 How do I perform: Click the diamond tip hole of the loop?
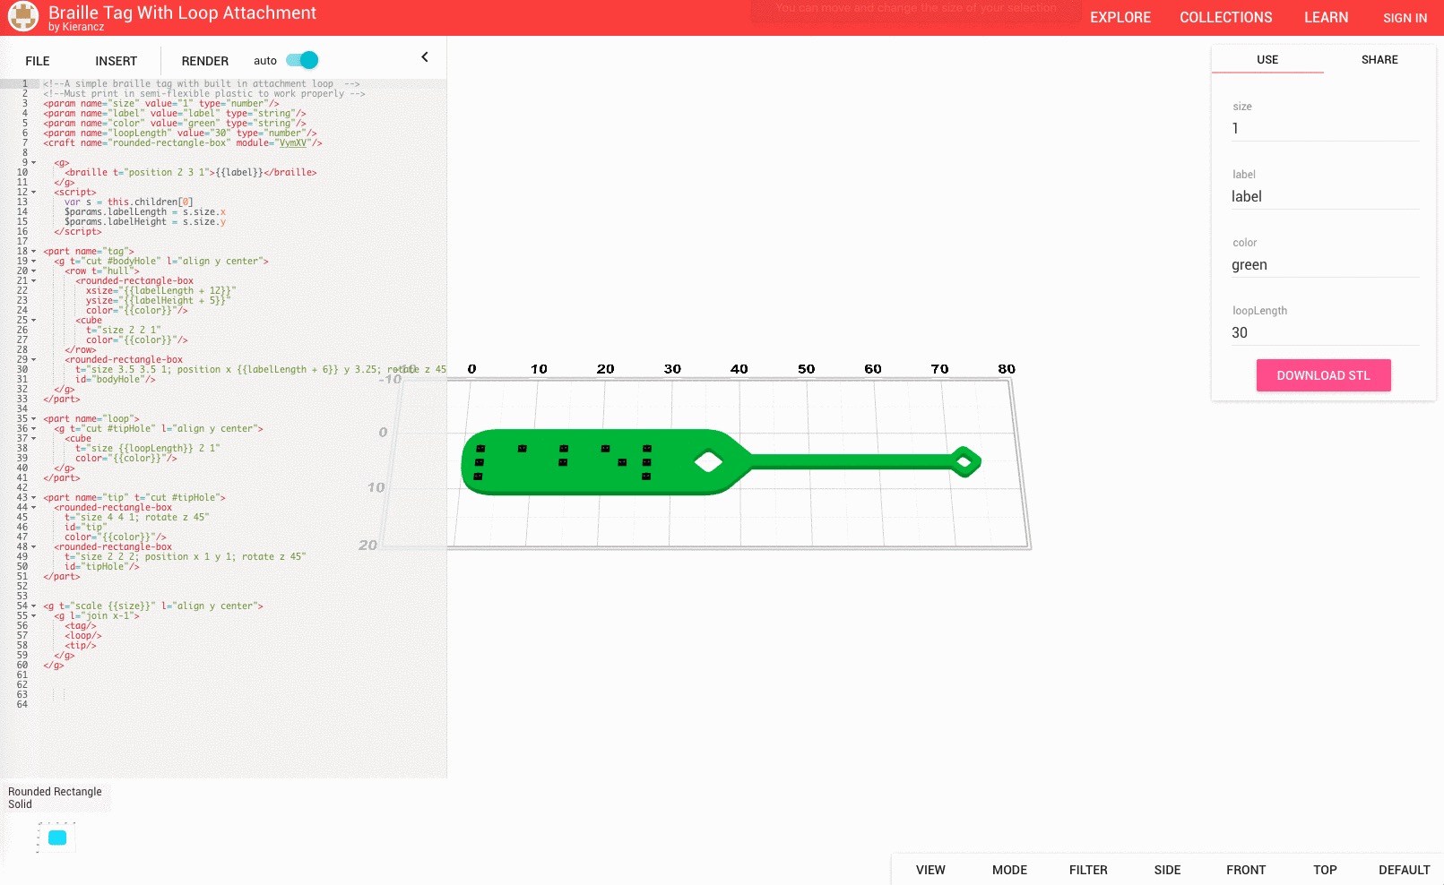click(x=964, y=462)
